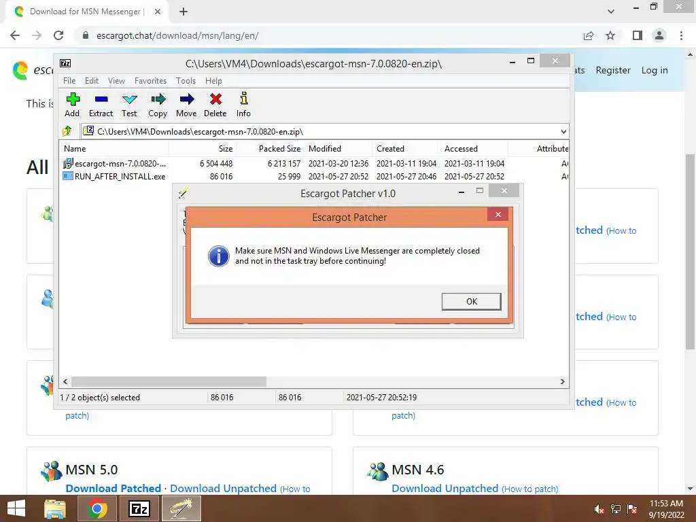Click the Add toolbar icon in 7-Zip

pos(73,99)
